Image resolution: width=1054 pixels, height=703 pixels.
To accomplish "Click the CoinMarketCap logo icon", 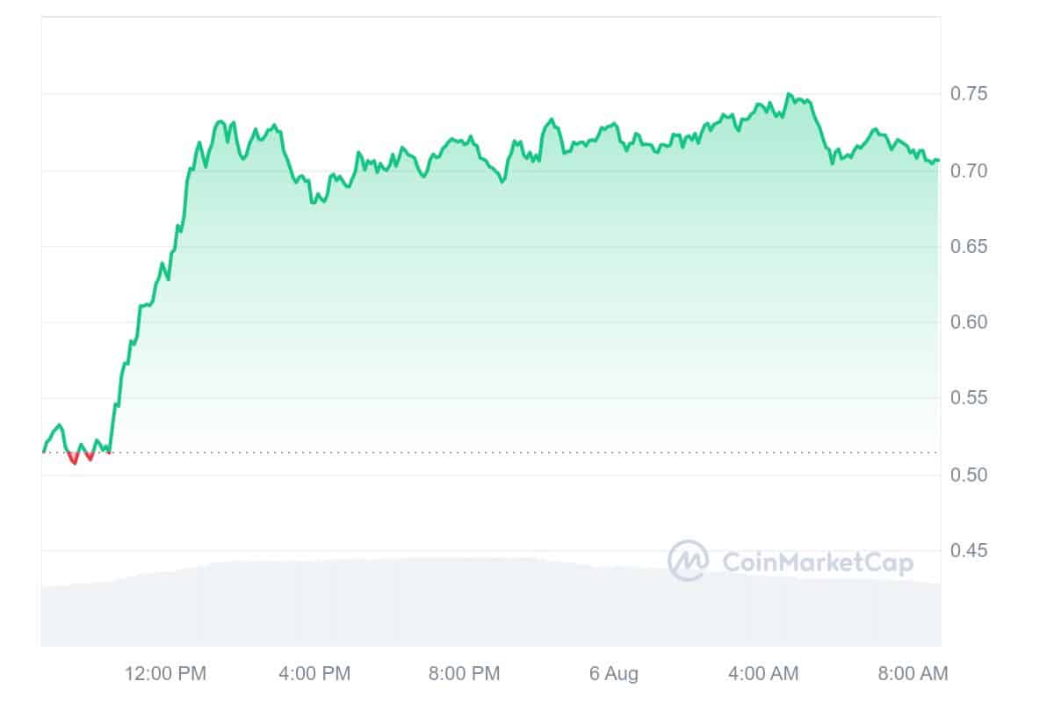I will point(688,561).
